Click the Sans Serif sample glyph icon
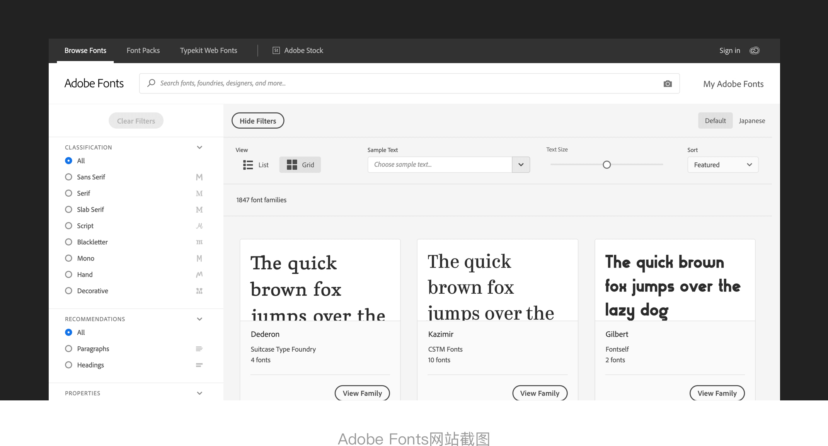Viewport: 828px width, 446px height. pyautogui.click(x=199, y=177)
